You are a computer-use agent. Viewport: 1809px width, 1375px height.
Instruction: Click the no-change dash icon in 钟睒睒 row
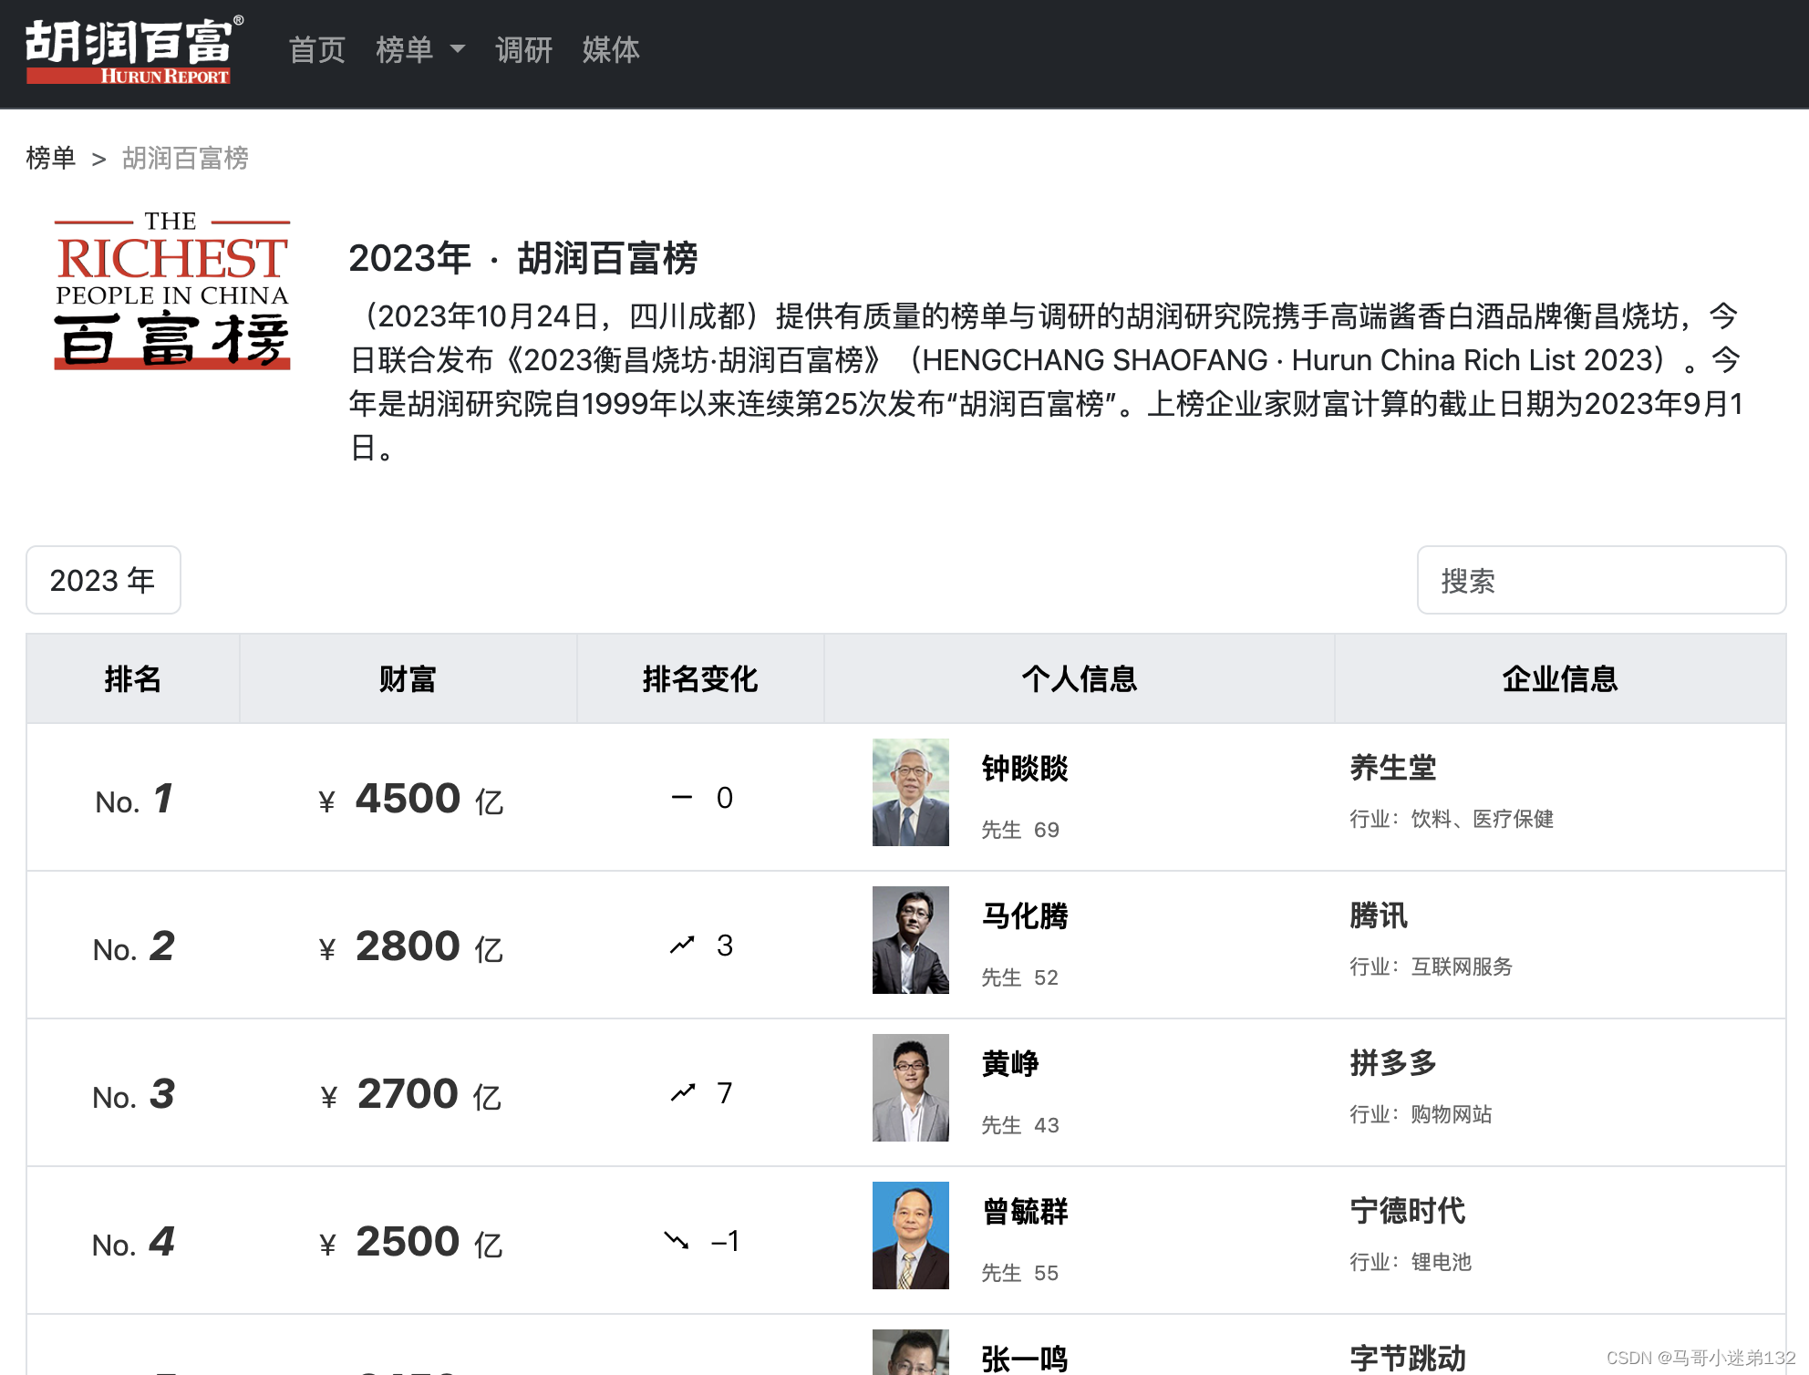pos(682,797)
